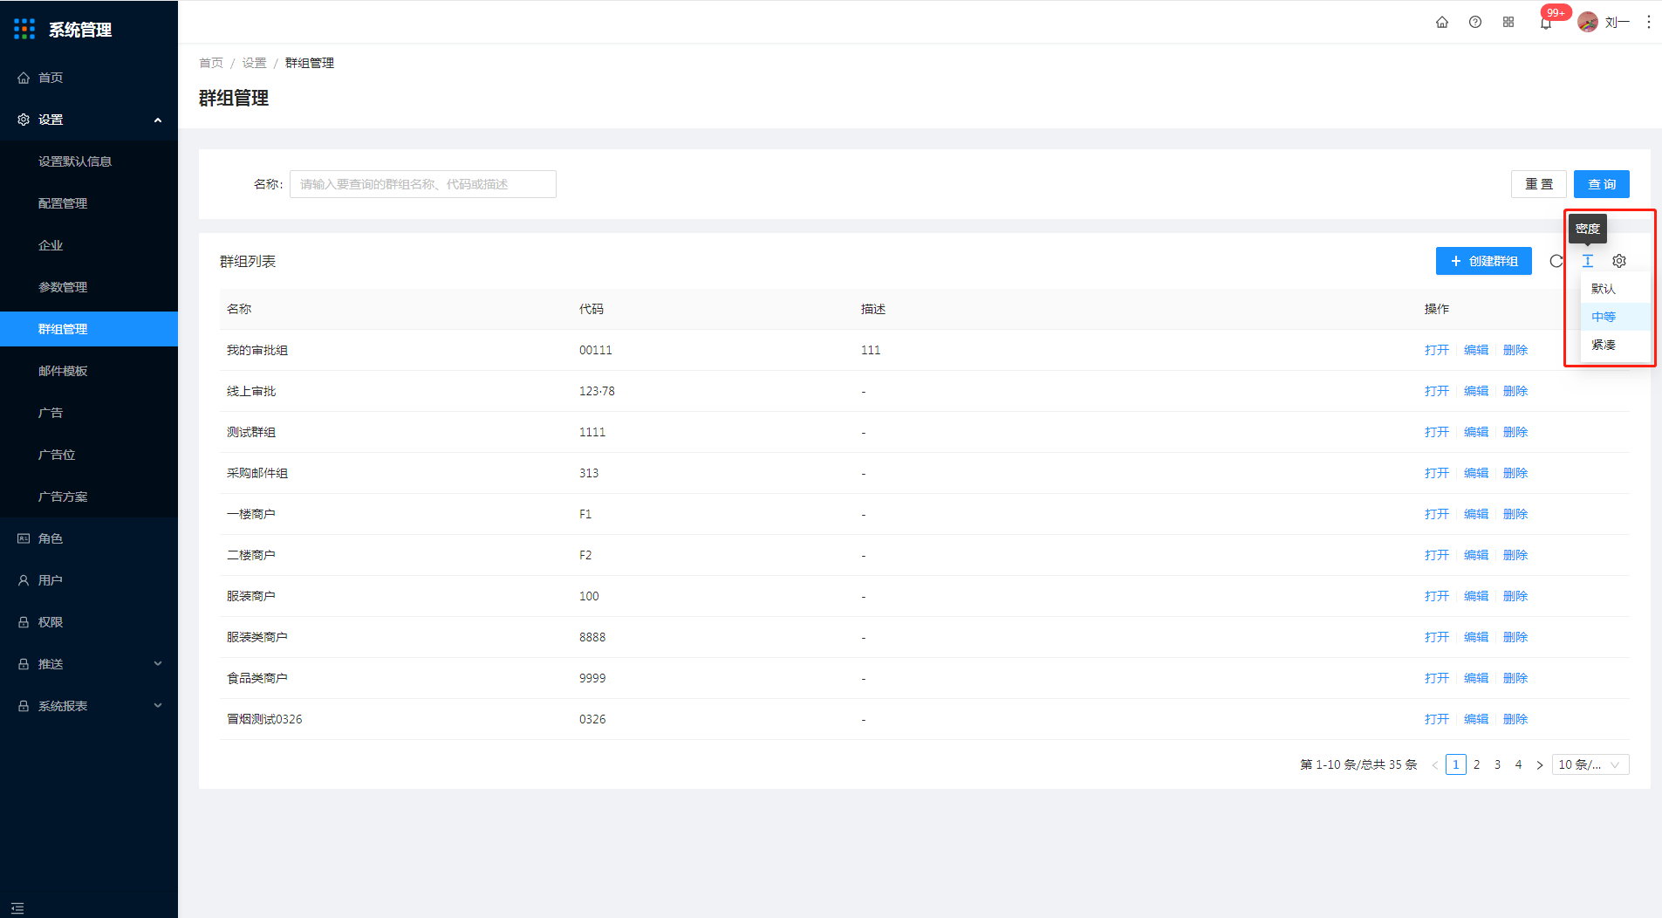Screen dimensions: 1662x918
Task: Select 默认 density option
Action: (1615, 289)
